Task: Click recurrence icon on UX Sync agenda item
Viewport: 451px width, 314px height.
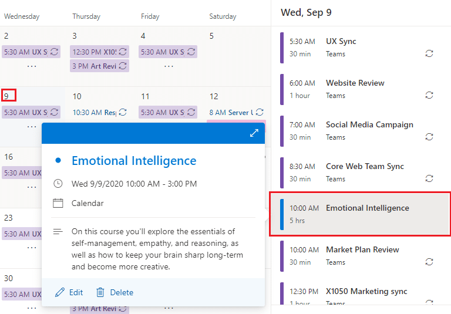Action: tap(429, 53)
